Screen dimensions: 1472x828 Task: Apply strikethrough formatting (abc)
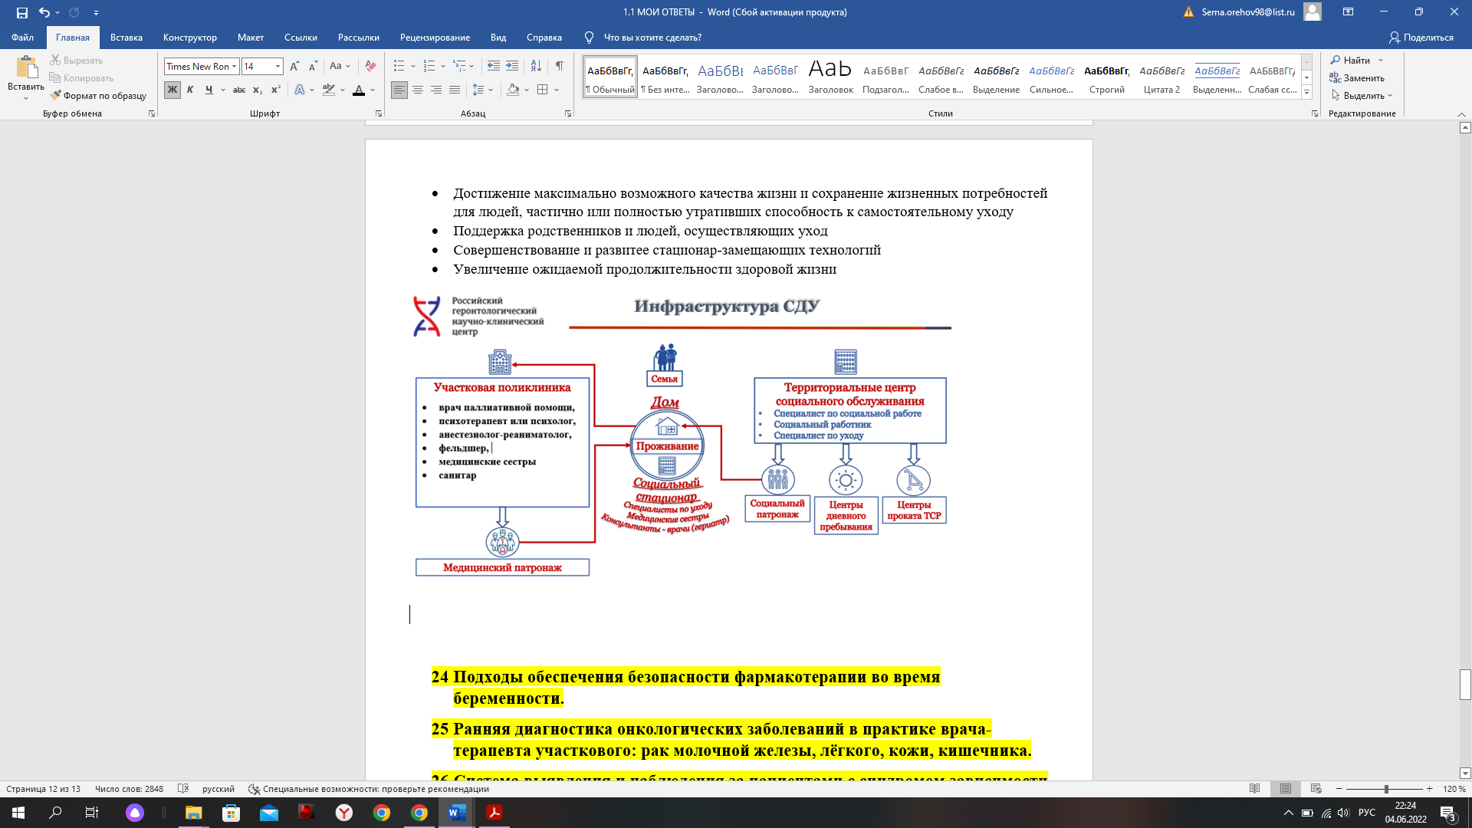pyautogui.click(x=239, y=90)
